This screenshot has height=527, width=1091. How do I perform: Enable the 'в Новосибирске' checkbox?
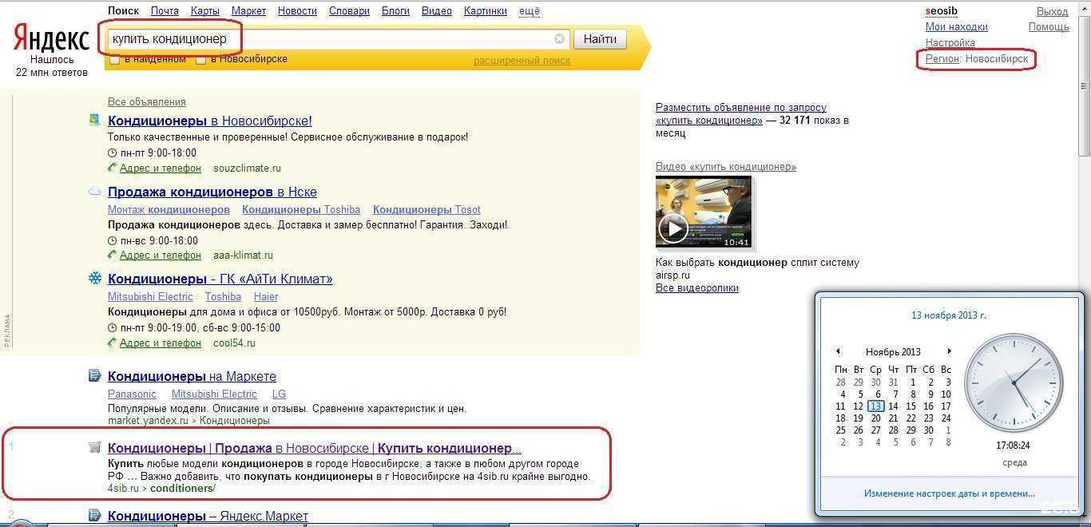click(x=201, y=60)
